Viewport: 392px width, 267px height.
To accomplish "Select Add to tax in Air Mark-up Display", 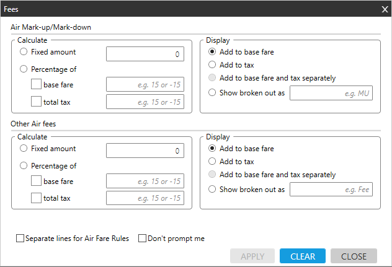I will click(213, 64).
